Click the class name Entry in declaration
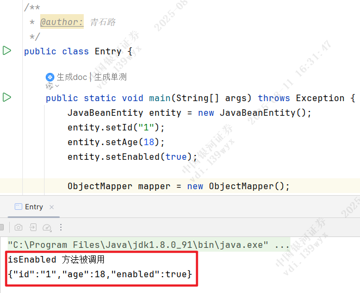The height and width of the screenshot is (293, 360). [108, 52]
